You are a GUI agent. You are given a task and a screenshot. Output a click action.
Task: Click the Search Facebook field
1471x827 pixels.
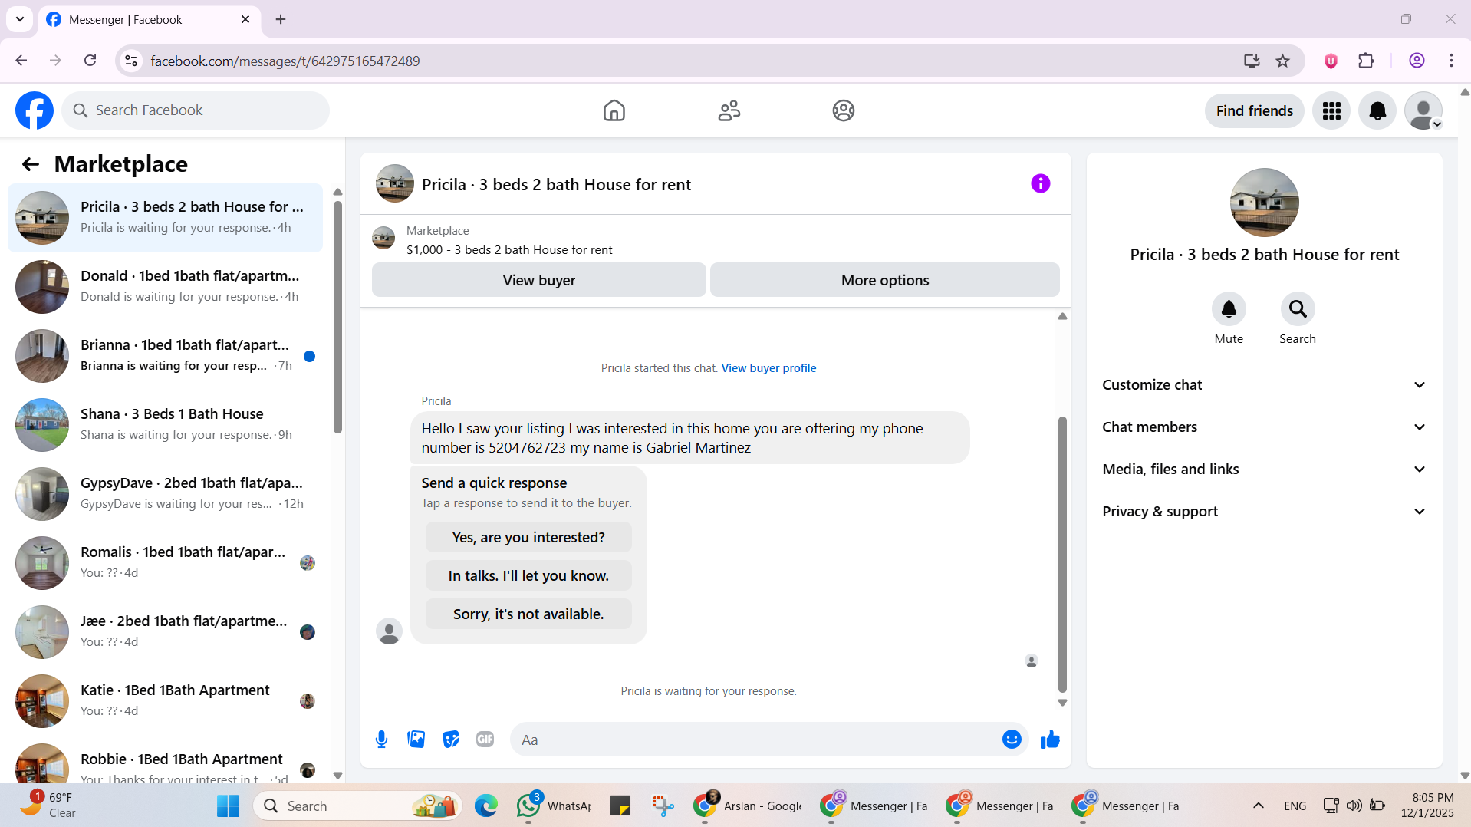(196, 110)
